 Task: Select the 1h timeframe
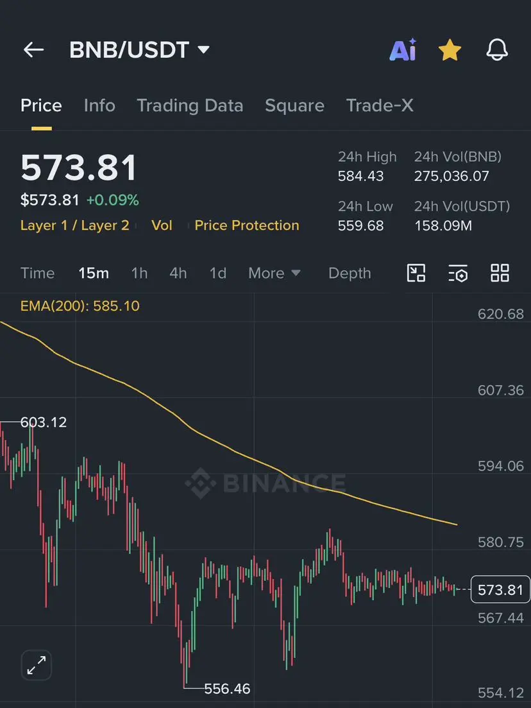coord(139,273)
